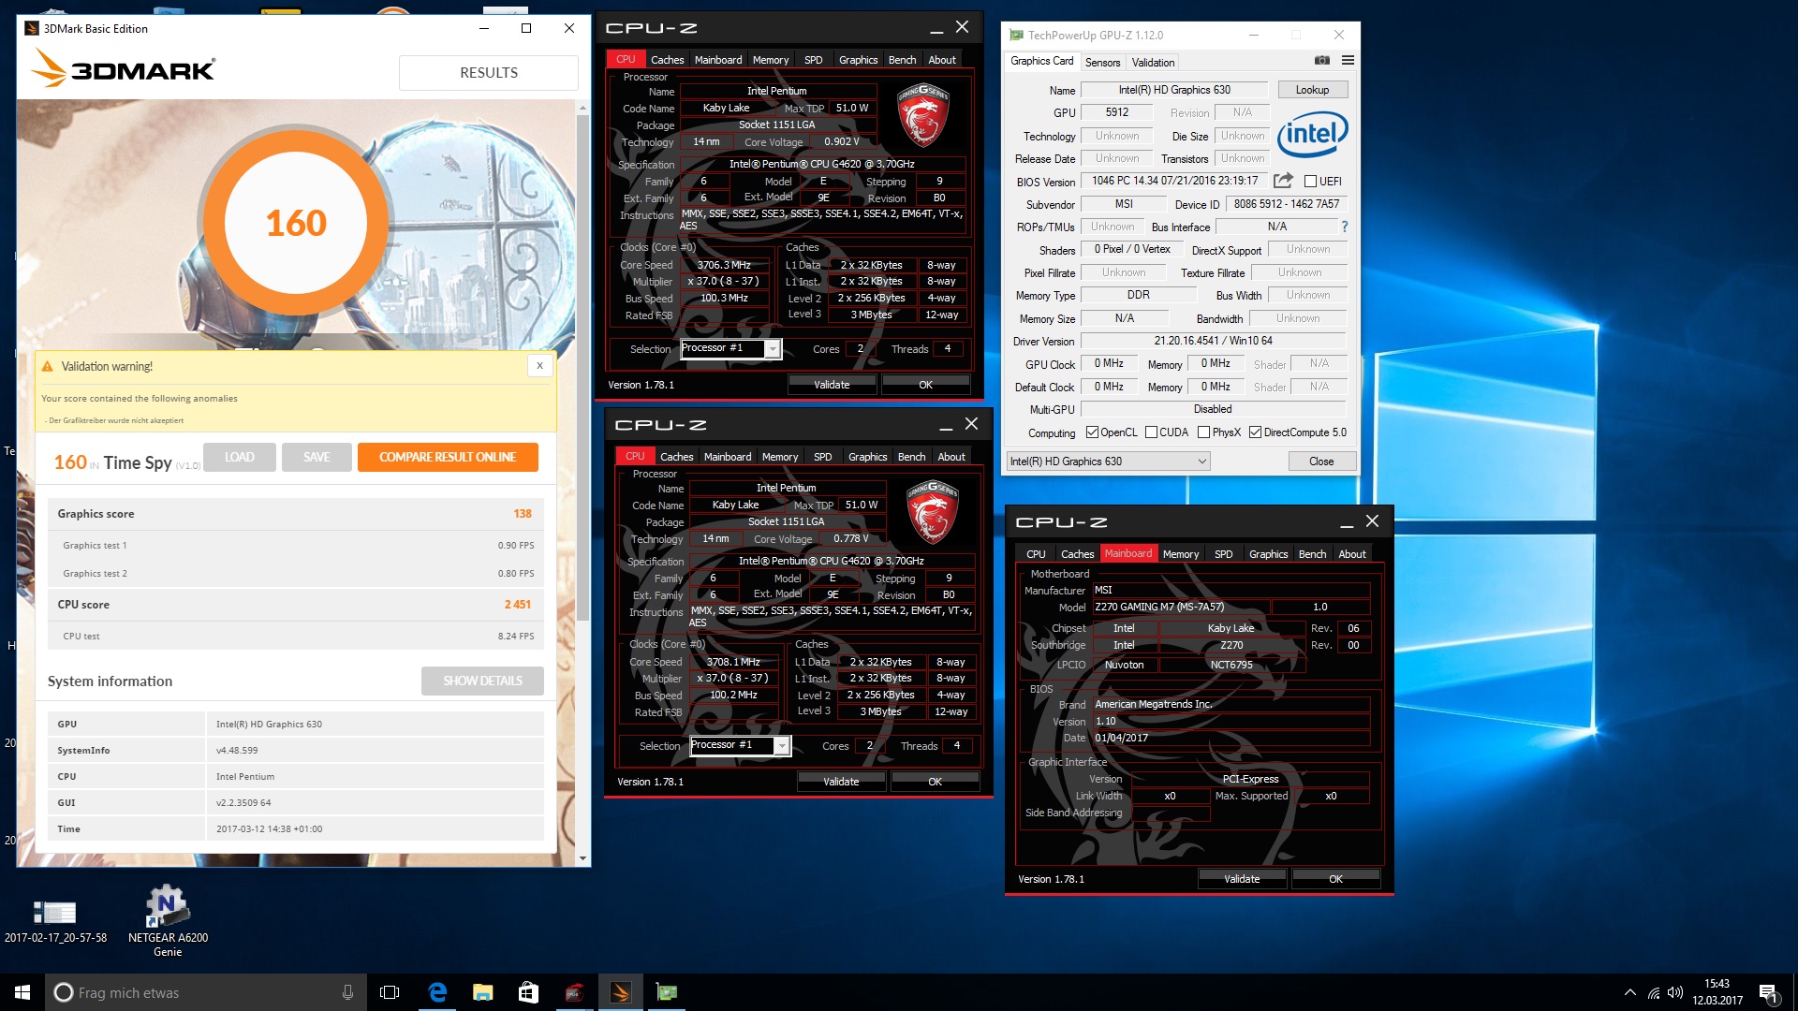Click the LOAD button in 3DMark
The width and height of the screenshot is (1798, 1011).
click(x=240, y=457)
